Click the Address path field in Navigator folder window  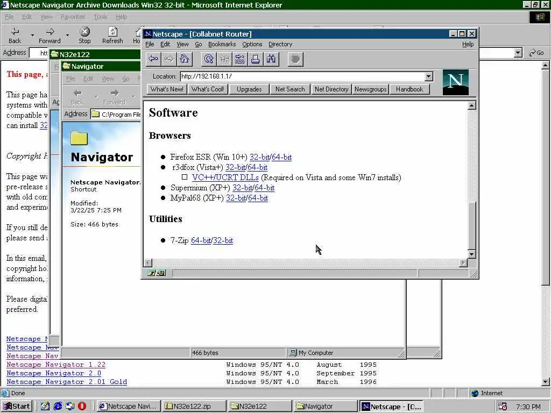click(116, 114)
